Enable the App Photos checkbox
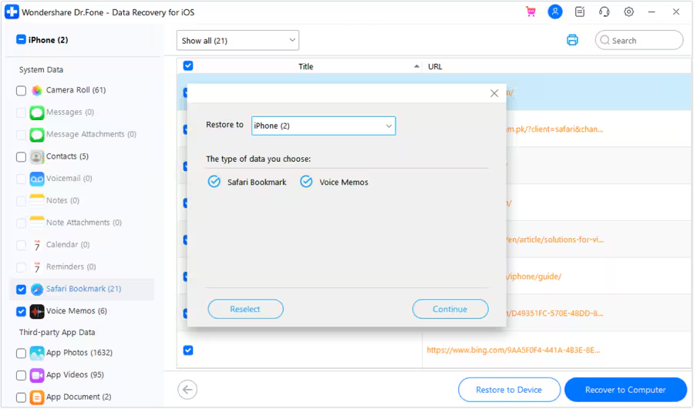The height and width of the screenshot is (409, 694). point(22,354)
